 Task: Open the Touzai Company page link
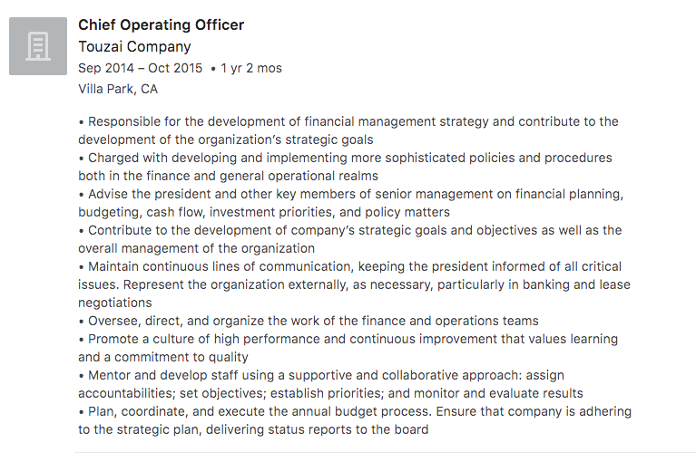(x=134, y=46)
